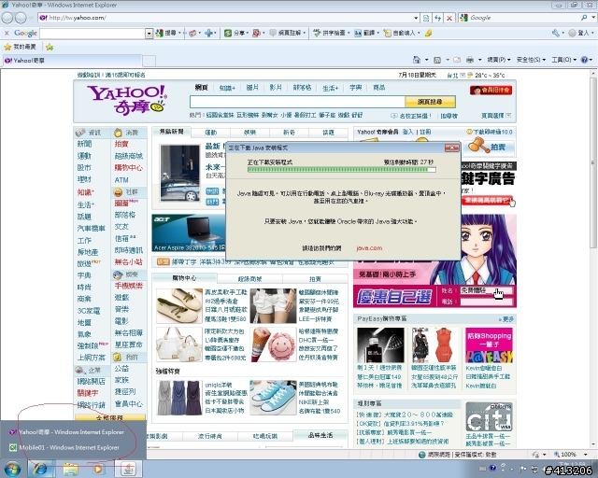Click the Google Toolbar search (搜尋) button
This screenshot has height=478, width=598.
click(166, 34)
